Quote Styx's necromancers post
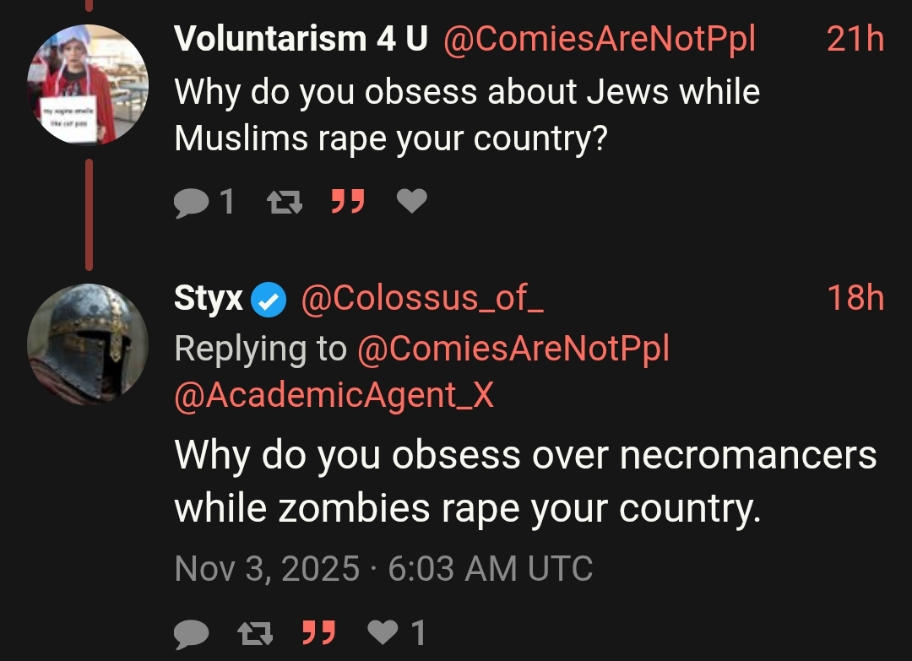This screenshot has width=912, height=661. pyautogui.click(x=318, y=632)
